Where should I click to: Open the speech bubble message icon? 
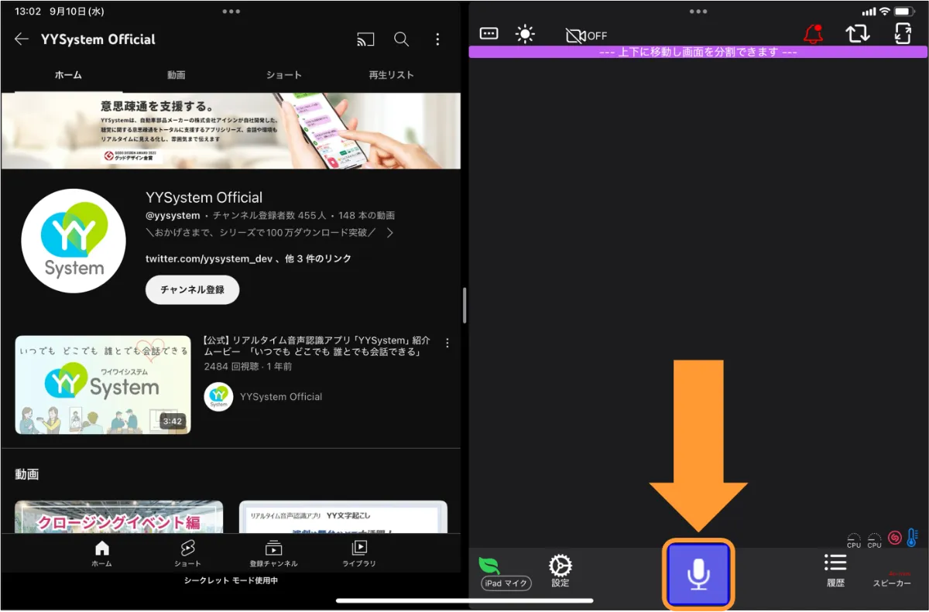tap(488, 33)
